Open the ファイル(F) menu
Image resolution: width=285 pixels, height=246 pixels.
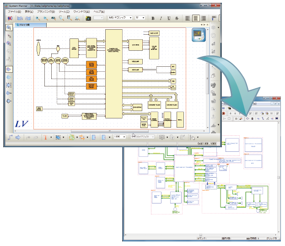click(15, 11)
